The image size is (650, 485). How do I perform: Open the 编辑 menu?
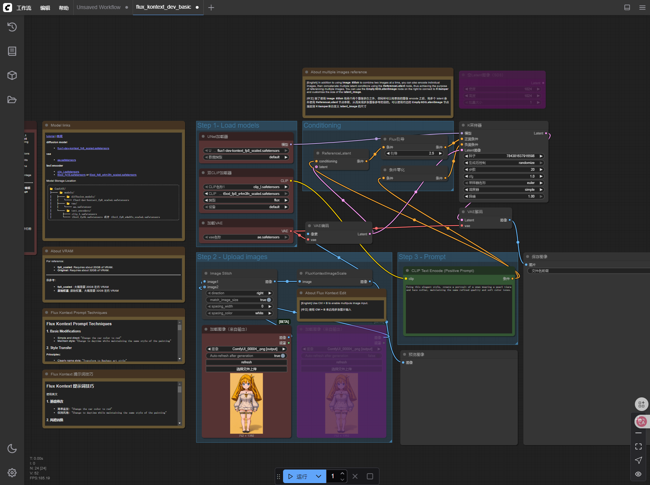pyautogui.click(x=45, y=8)
